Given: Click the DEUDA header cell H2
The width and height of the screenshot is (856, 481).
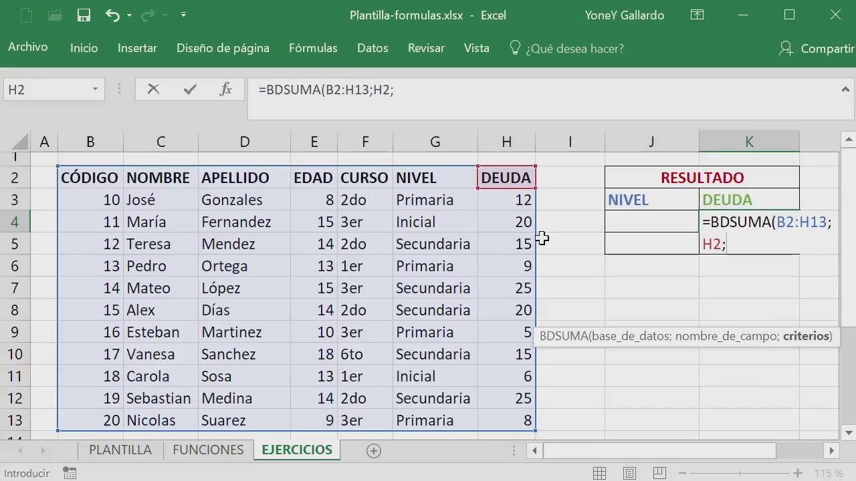Looking at the screenshot, I should (506, 178).
